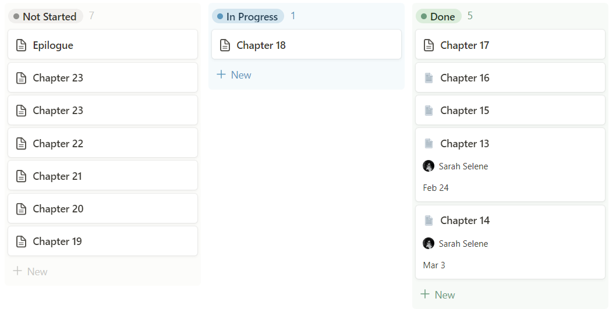Screen dimensions: 616x309
Task: Add new card in Done column
Action: pyautogui.click(x=438, y=294)
